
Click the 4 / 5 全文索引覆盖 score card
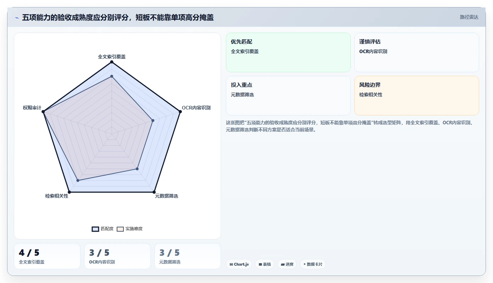click(x=47, y=256)
